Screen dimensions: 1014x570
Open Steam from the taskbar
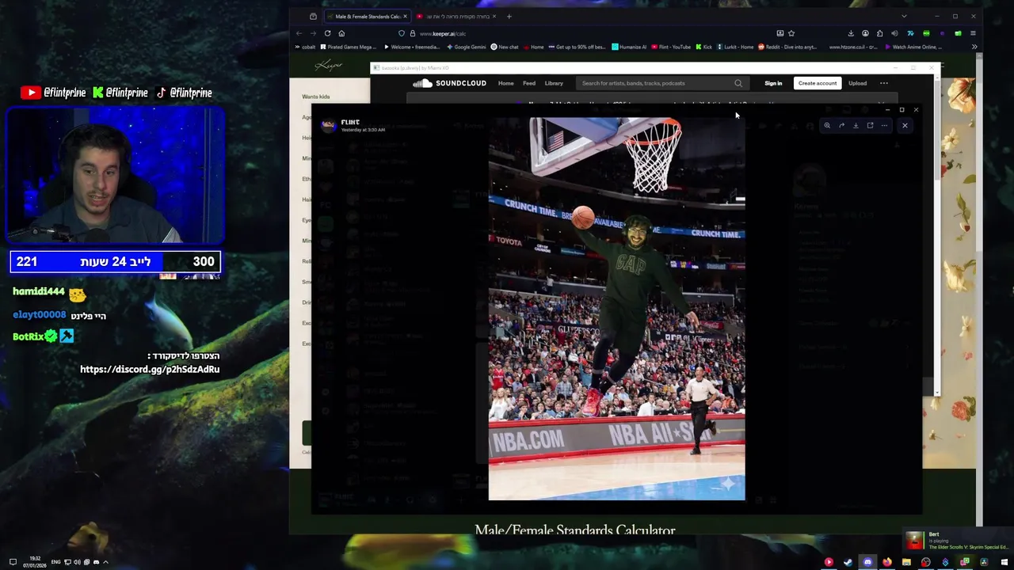[x=848, y=562]
